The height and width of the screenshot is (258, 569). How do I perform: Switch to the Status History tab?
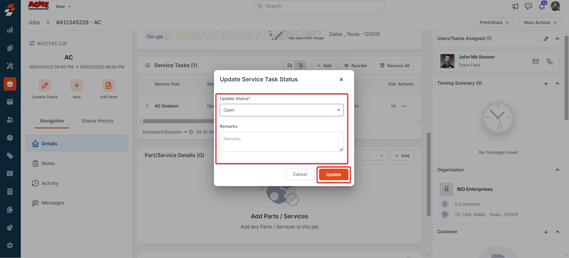pos(97,121)
